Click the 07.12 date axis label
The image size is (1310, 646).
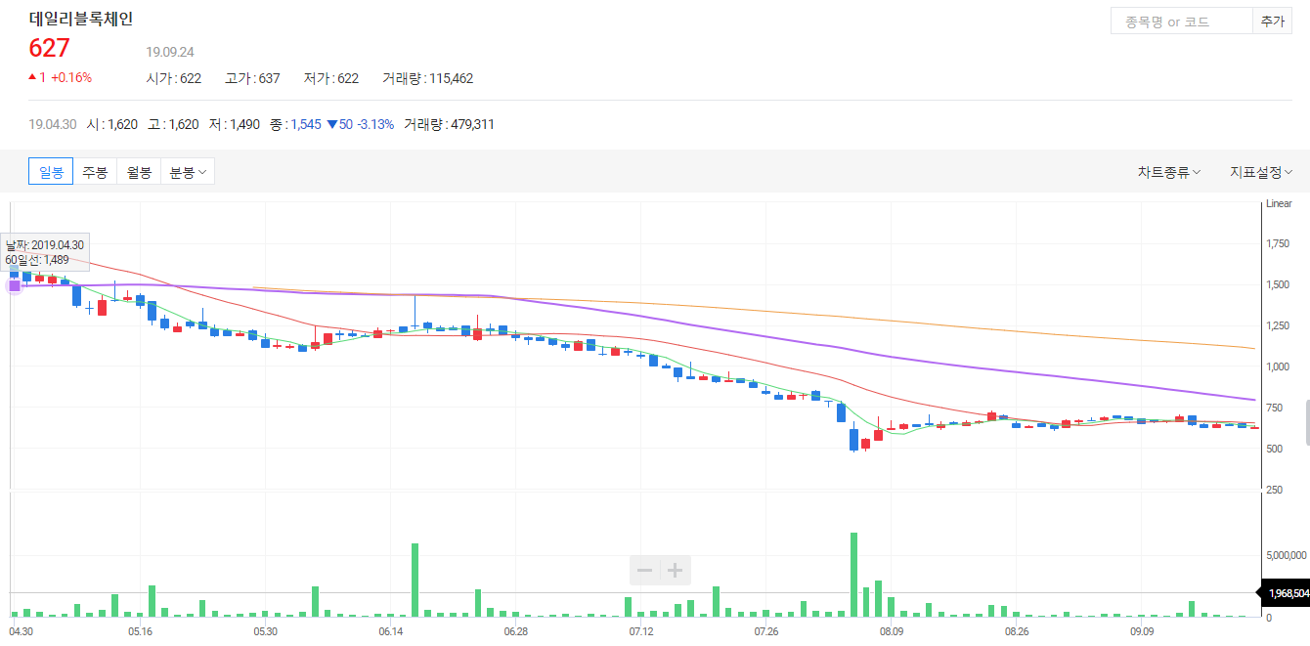[x=641, y=632]
